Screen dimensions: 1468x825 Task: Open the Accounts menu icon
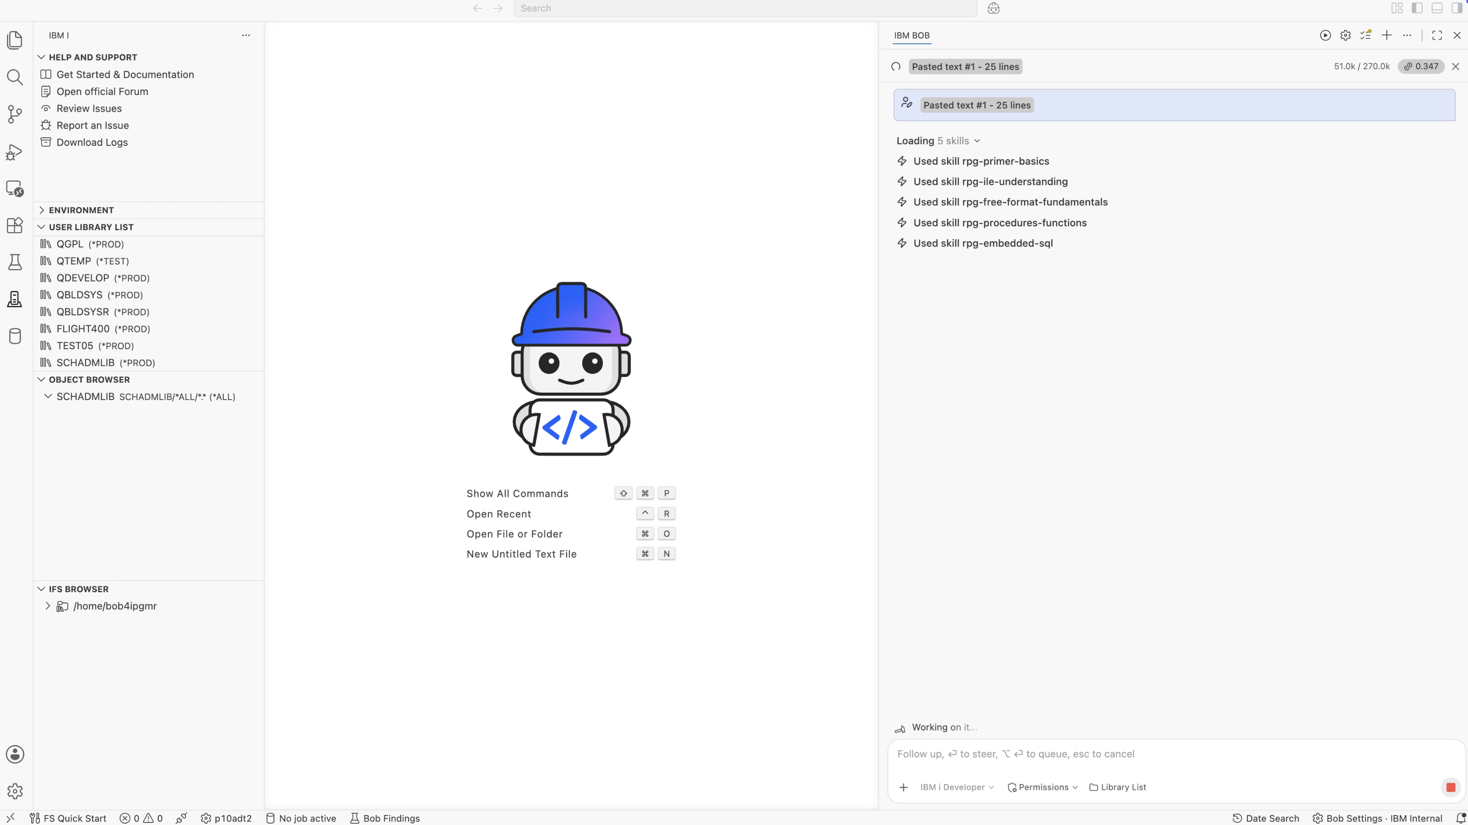(15, 754)
